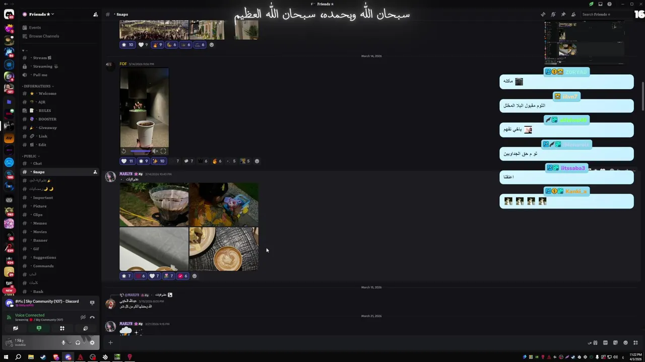The image size is (645, 362).
Task: Open Windows Start menu
Action: coord(6,357)
